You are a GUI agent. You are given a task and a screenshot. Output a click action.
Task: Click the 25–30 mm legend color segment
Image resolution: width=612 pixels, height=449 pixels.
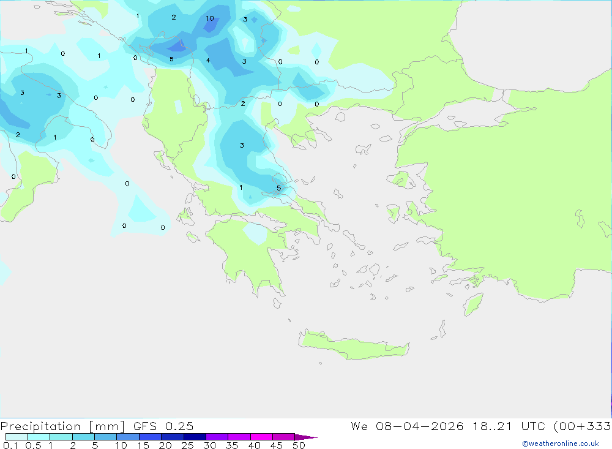[195, 437]
